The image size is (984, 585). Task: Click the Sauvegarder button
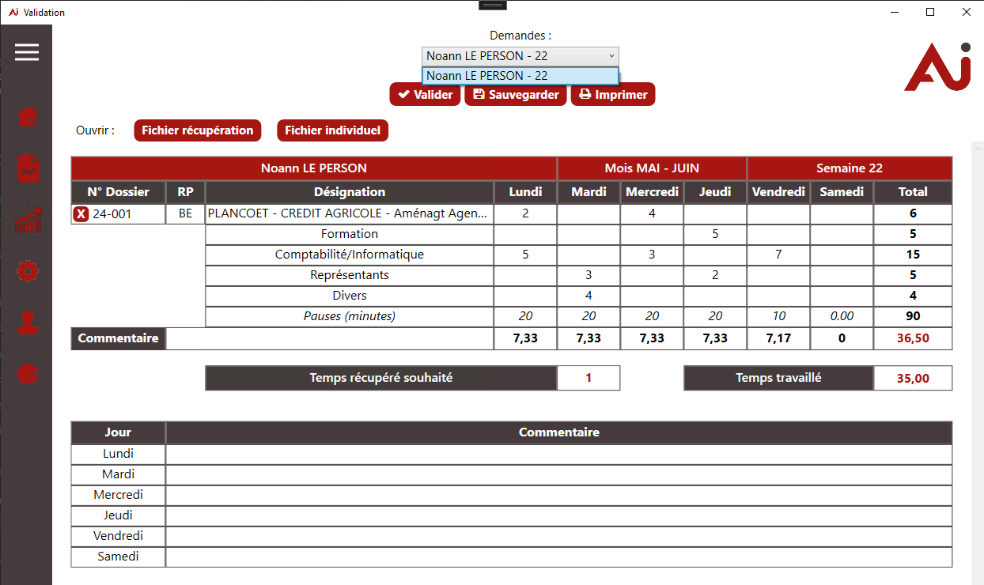515,95
